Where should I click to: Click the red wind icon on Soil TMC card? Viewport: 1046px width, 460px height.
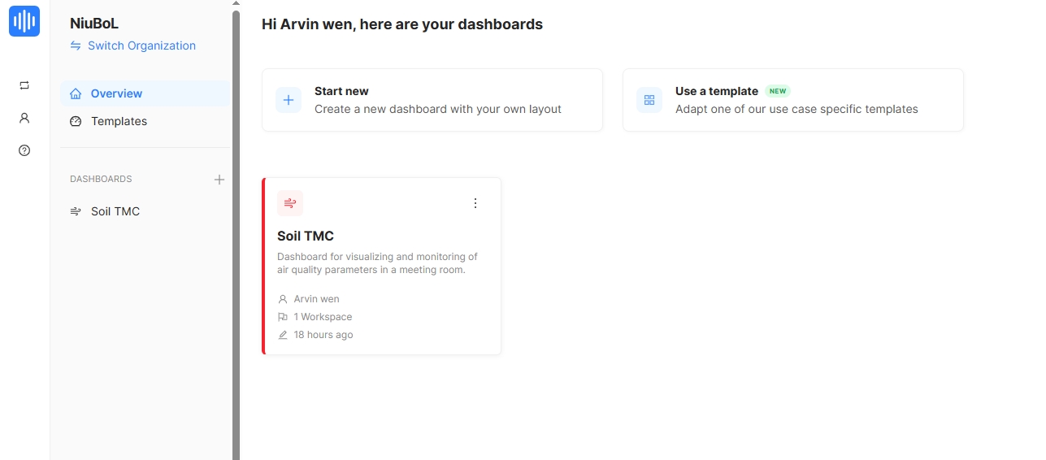tap(290, 203)
